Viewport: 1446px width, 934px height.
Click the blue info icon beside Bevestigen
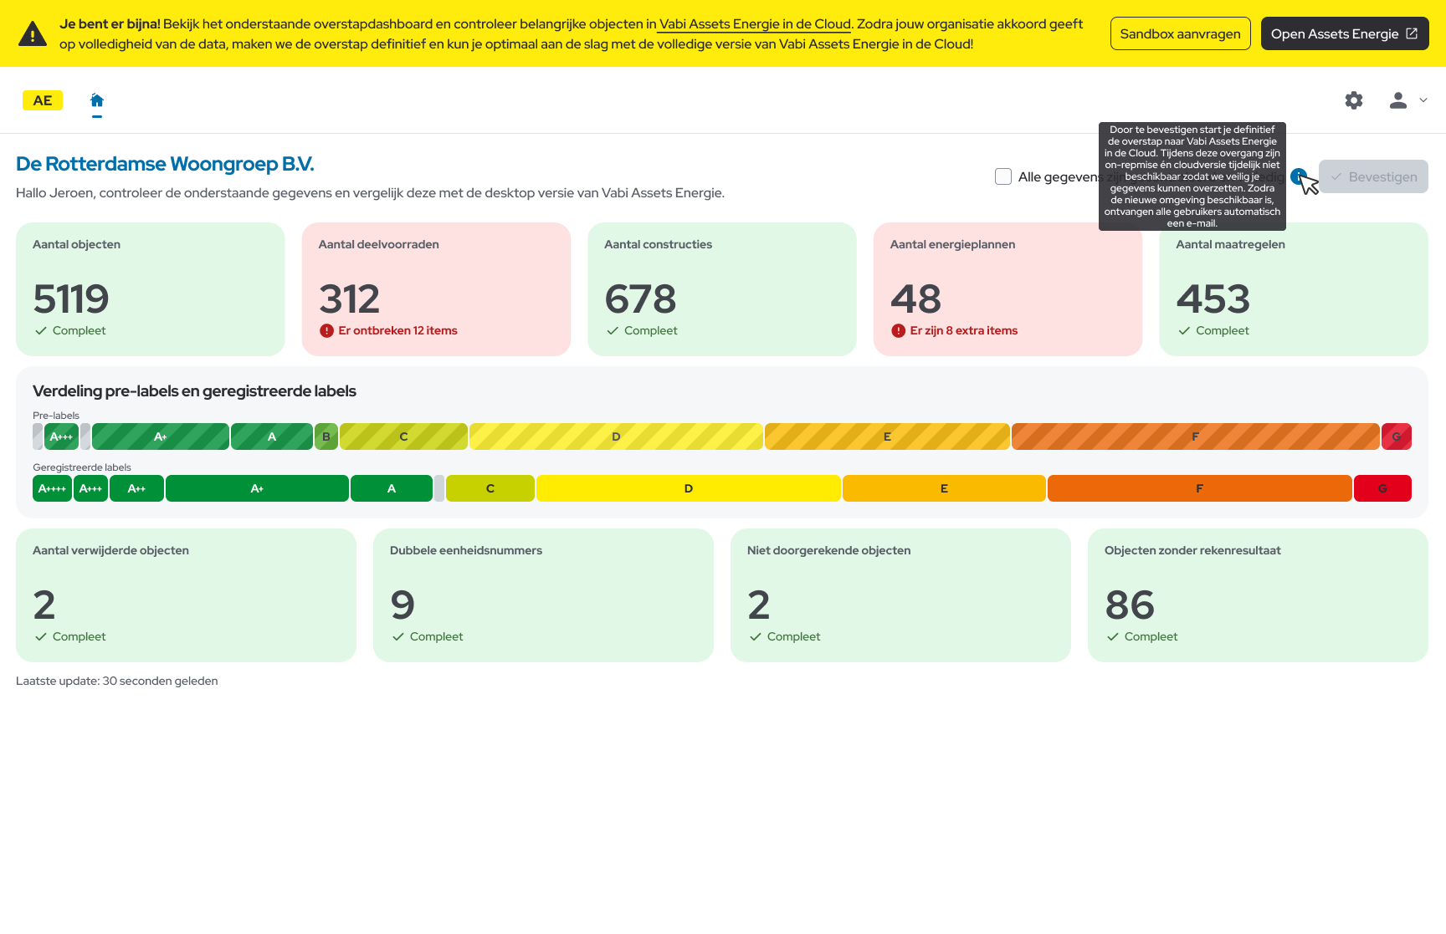tap(1297, 176)
